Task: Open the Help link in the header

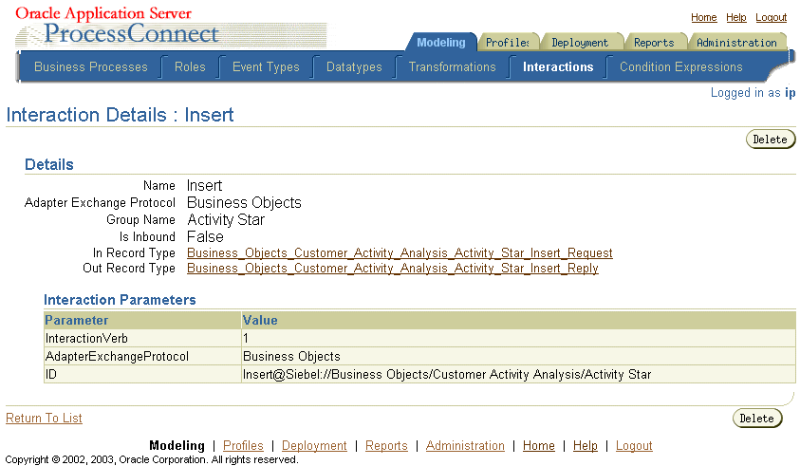Action: point(736,17)
